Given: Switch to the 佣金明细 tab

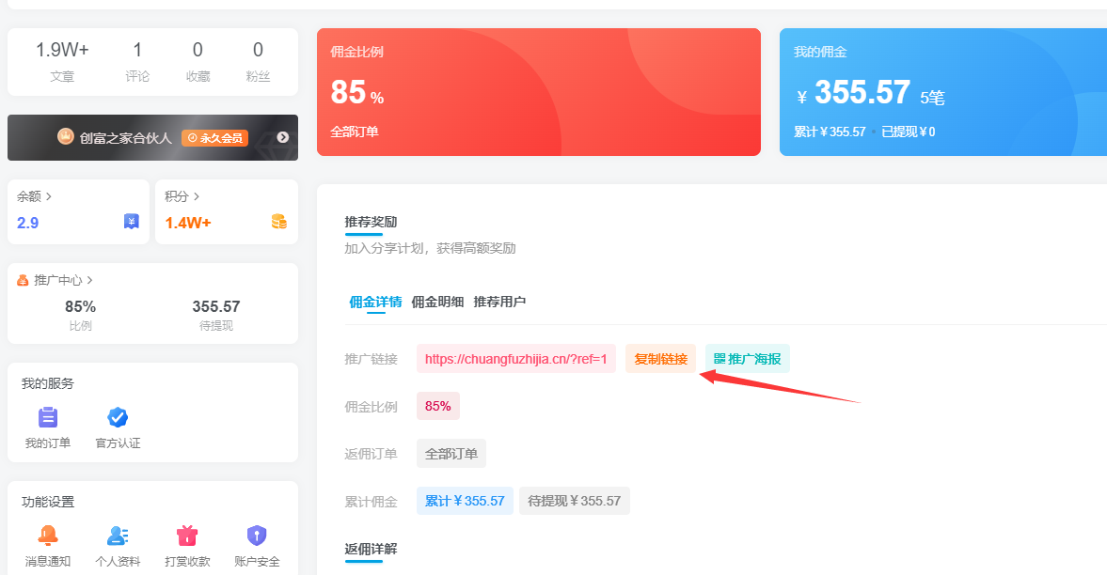Looking at the screenshot, I should pos(437,302).
